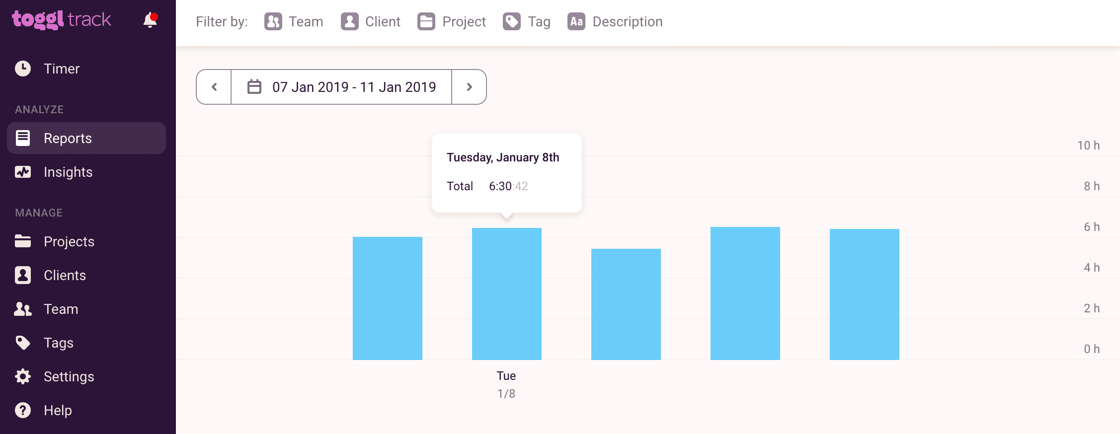Open the Project filter dropdown

point(452,22)
